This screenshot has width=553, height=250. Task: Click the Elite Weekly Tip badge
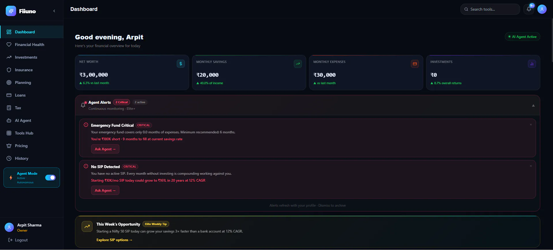click(156, 224)
